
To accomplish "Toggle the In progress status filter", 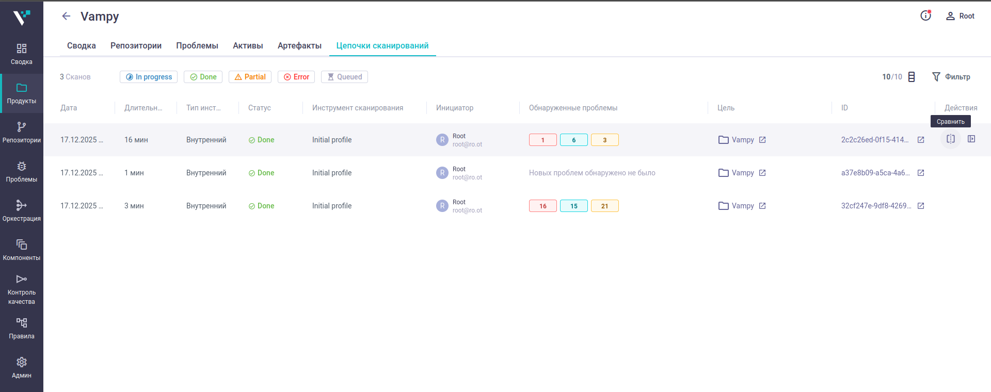I will (x=149, y=77).
